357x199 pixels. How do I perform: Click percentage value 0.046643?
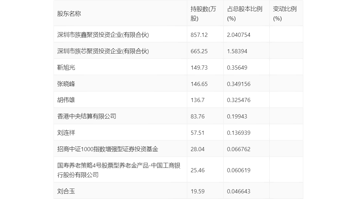click(239, 191)
